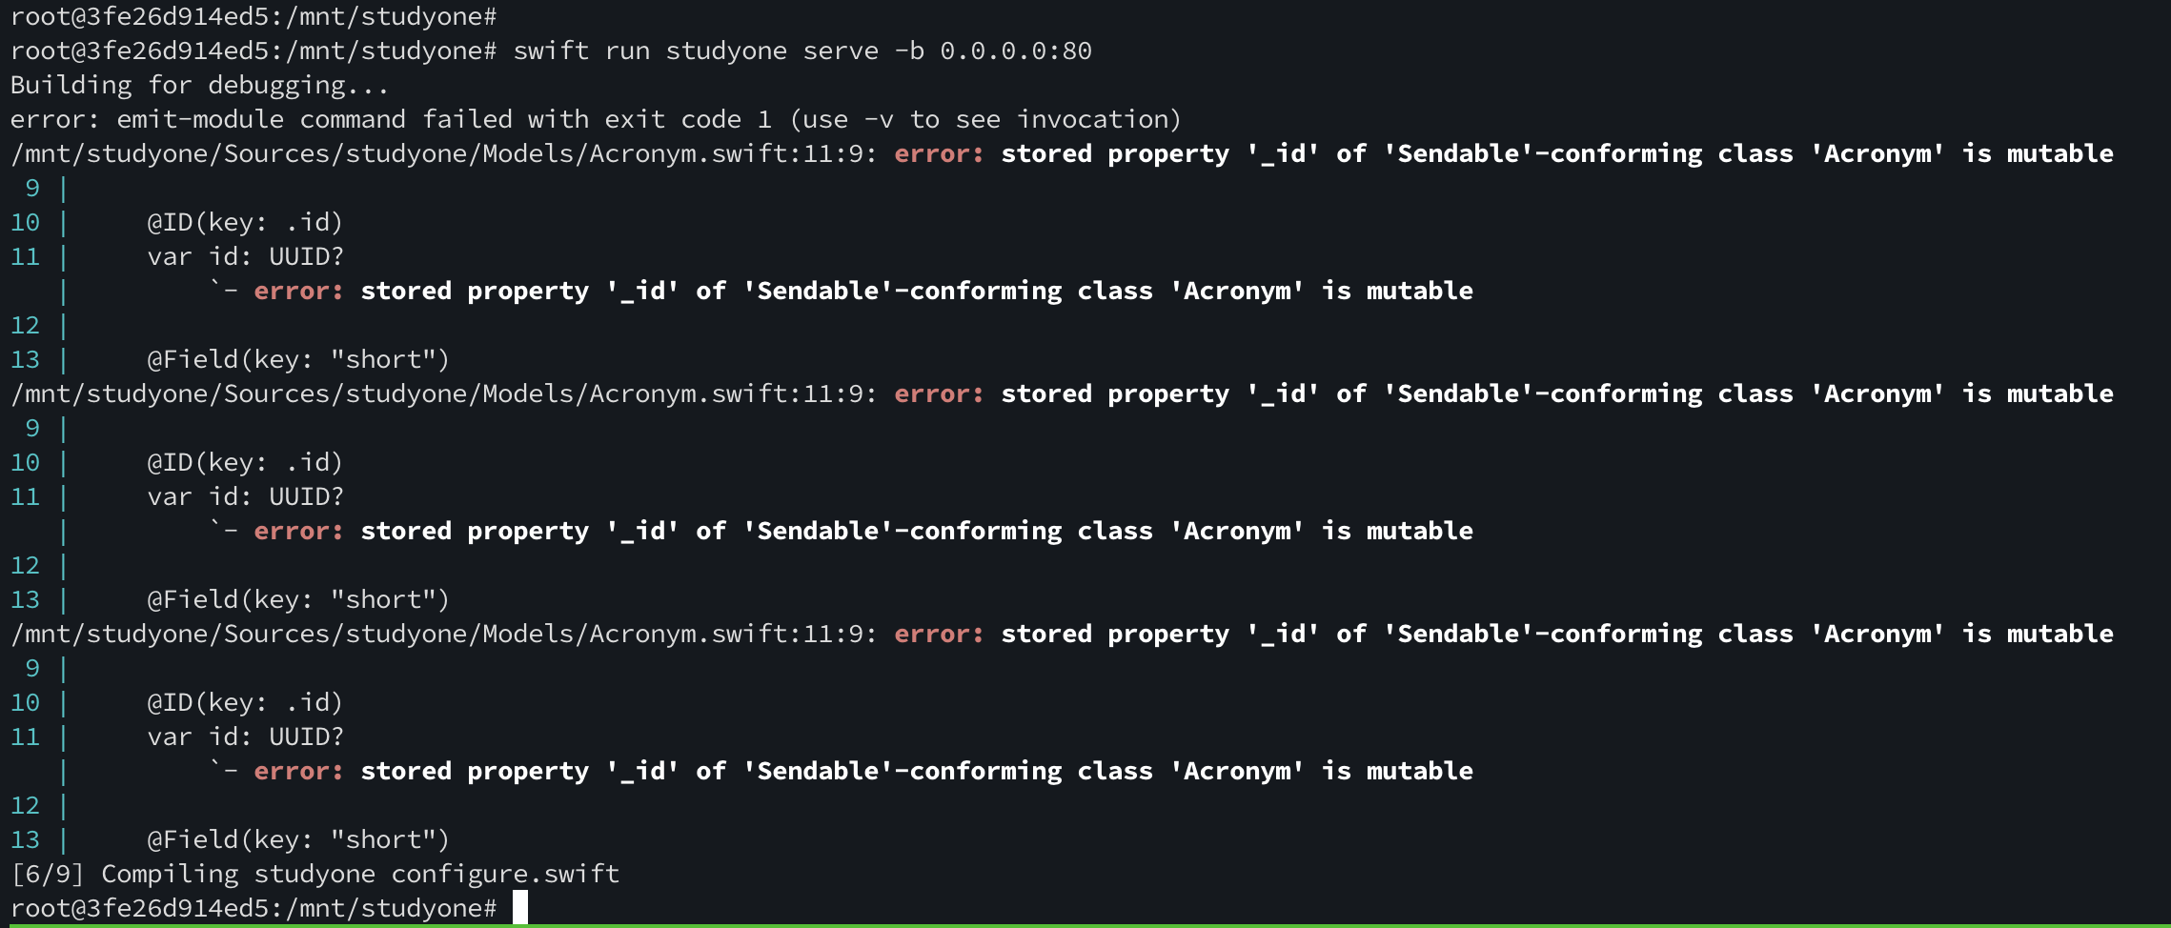2171x928 pixels.
Task: Click the "(use -v to see invocation)" hint
Action: tap(985, 119)
